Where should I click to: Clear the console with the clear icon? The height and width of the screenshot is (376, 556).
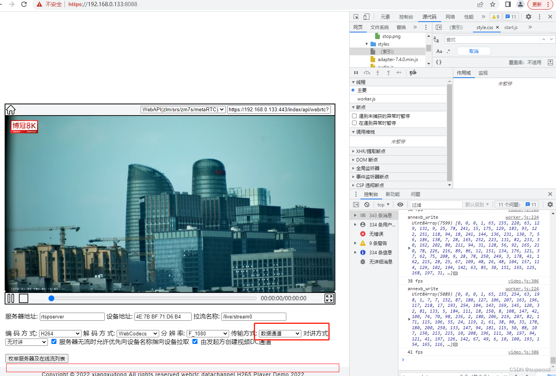pyautogui.click(x=367, y=204)
